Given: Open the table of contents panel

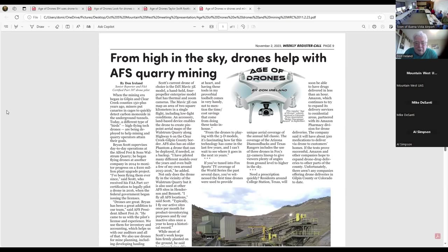Looking at the screenshot, I should (6, 27).
